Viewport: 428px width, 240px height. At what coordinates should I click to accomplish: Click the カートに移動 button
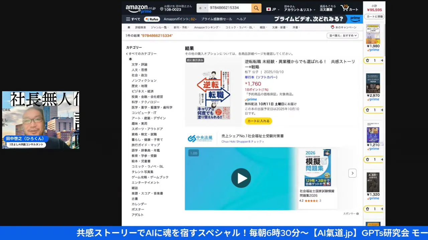click(374, 17)
